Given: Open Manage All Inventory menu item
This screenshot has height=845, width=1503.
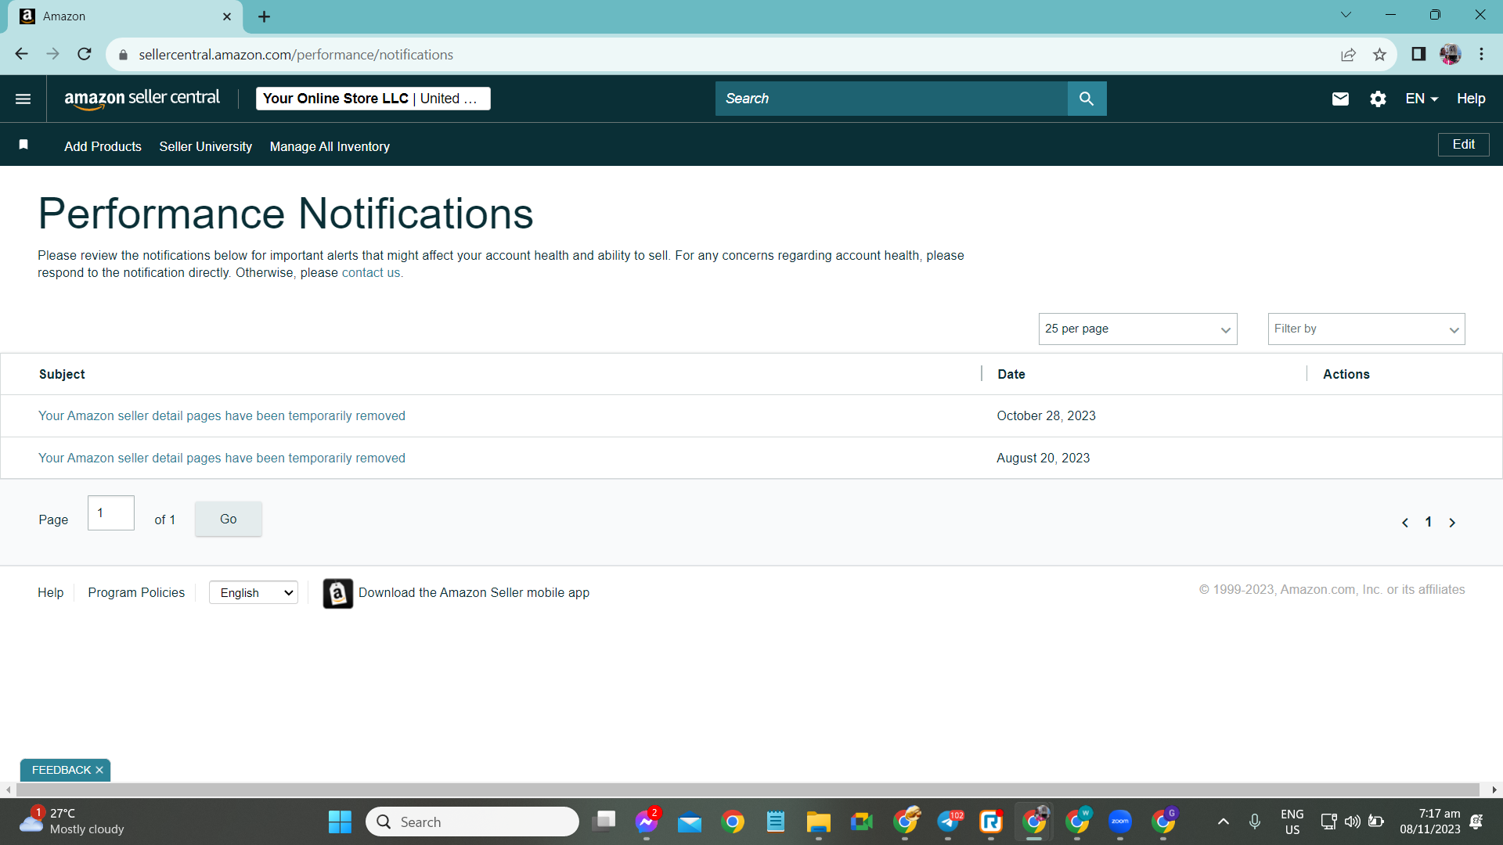Looking at the screenshot, I should tap(330, 146).
